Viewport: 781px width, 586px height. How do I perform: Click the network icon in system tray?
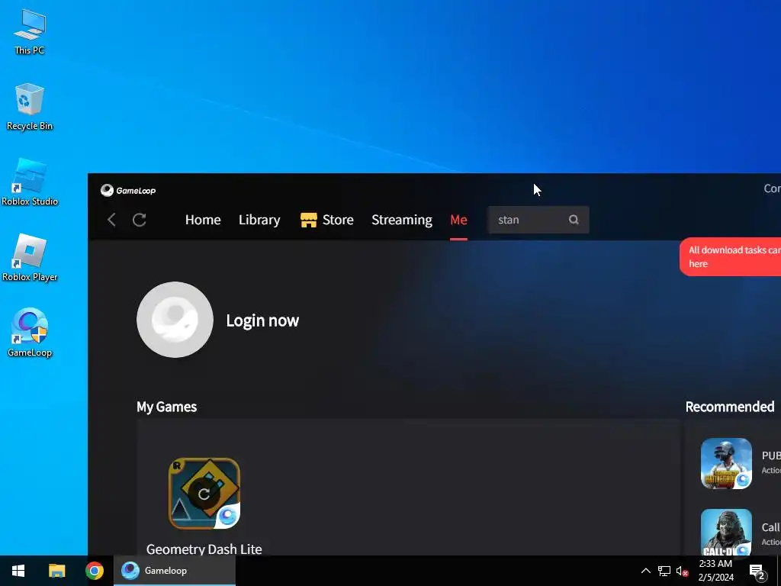point(664,571)
